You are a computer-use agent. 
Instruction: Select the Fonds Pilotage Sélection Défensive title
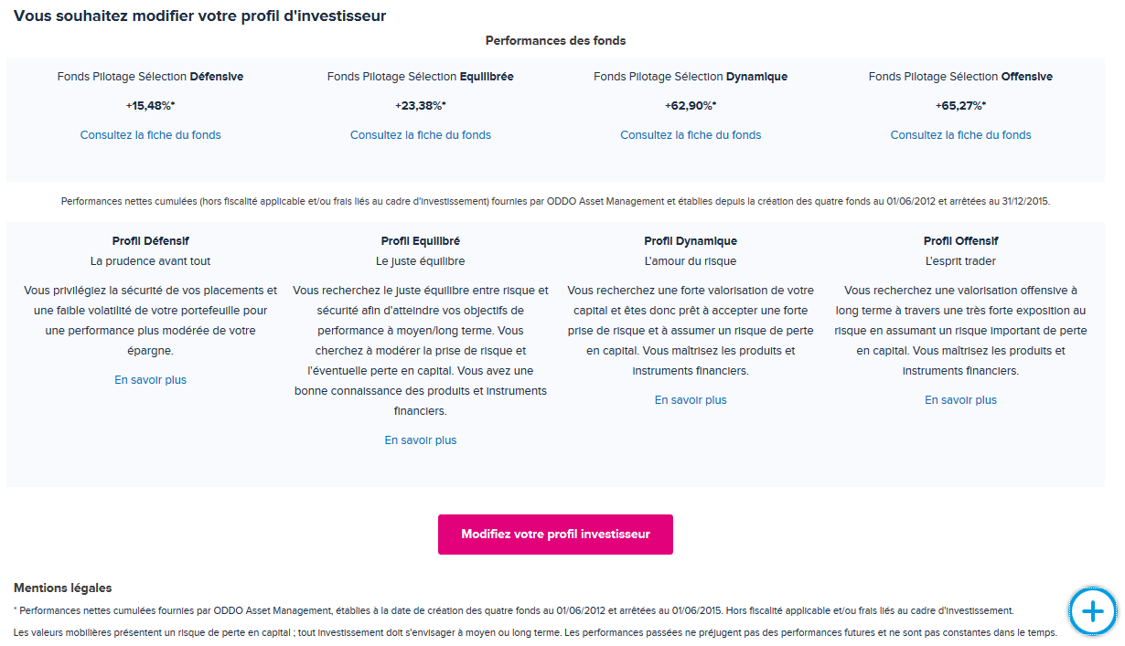pyautogui.click(x=151, y=77)
